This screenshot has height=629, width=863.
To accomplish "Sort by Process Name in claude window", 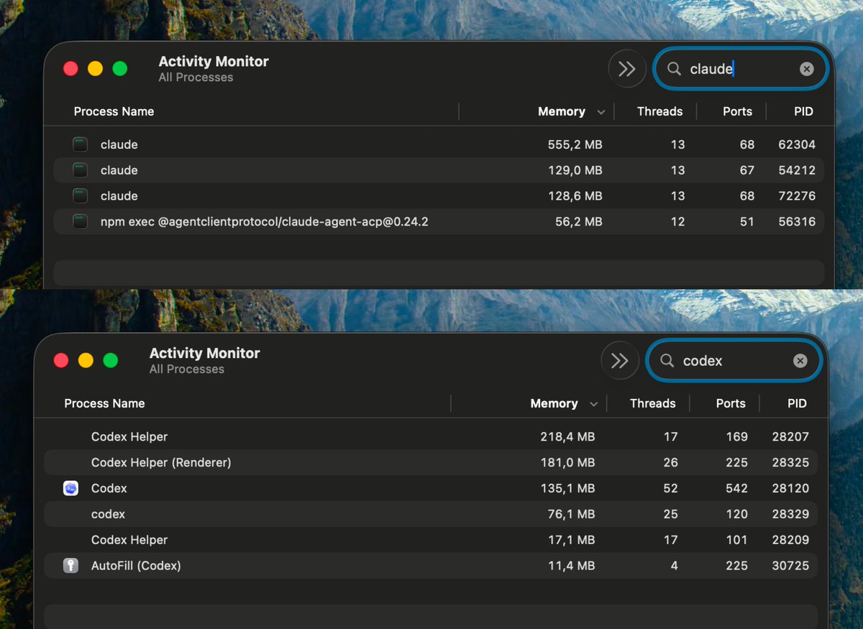I will 114,111.
